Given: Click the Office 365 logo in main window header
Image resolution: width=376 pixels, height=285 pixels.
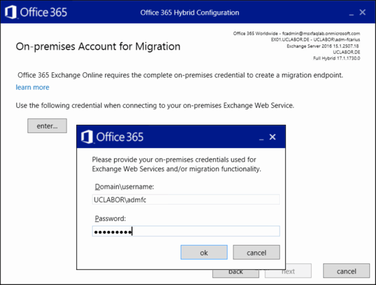Looking at the screenshot, I should coord(36,12).
